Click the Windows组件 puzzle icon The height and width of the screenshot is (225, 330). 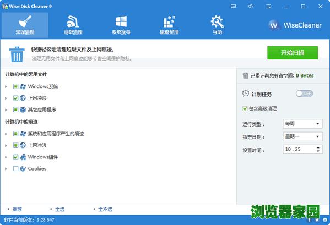tap(23, 157)
